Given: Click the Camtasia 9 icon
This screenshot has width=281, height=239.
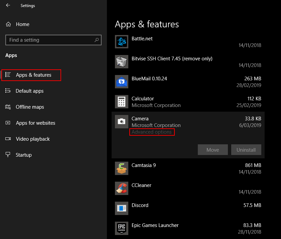Looking at the screenshot, I should [x=122, y=168].
